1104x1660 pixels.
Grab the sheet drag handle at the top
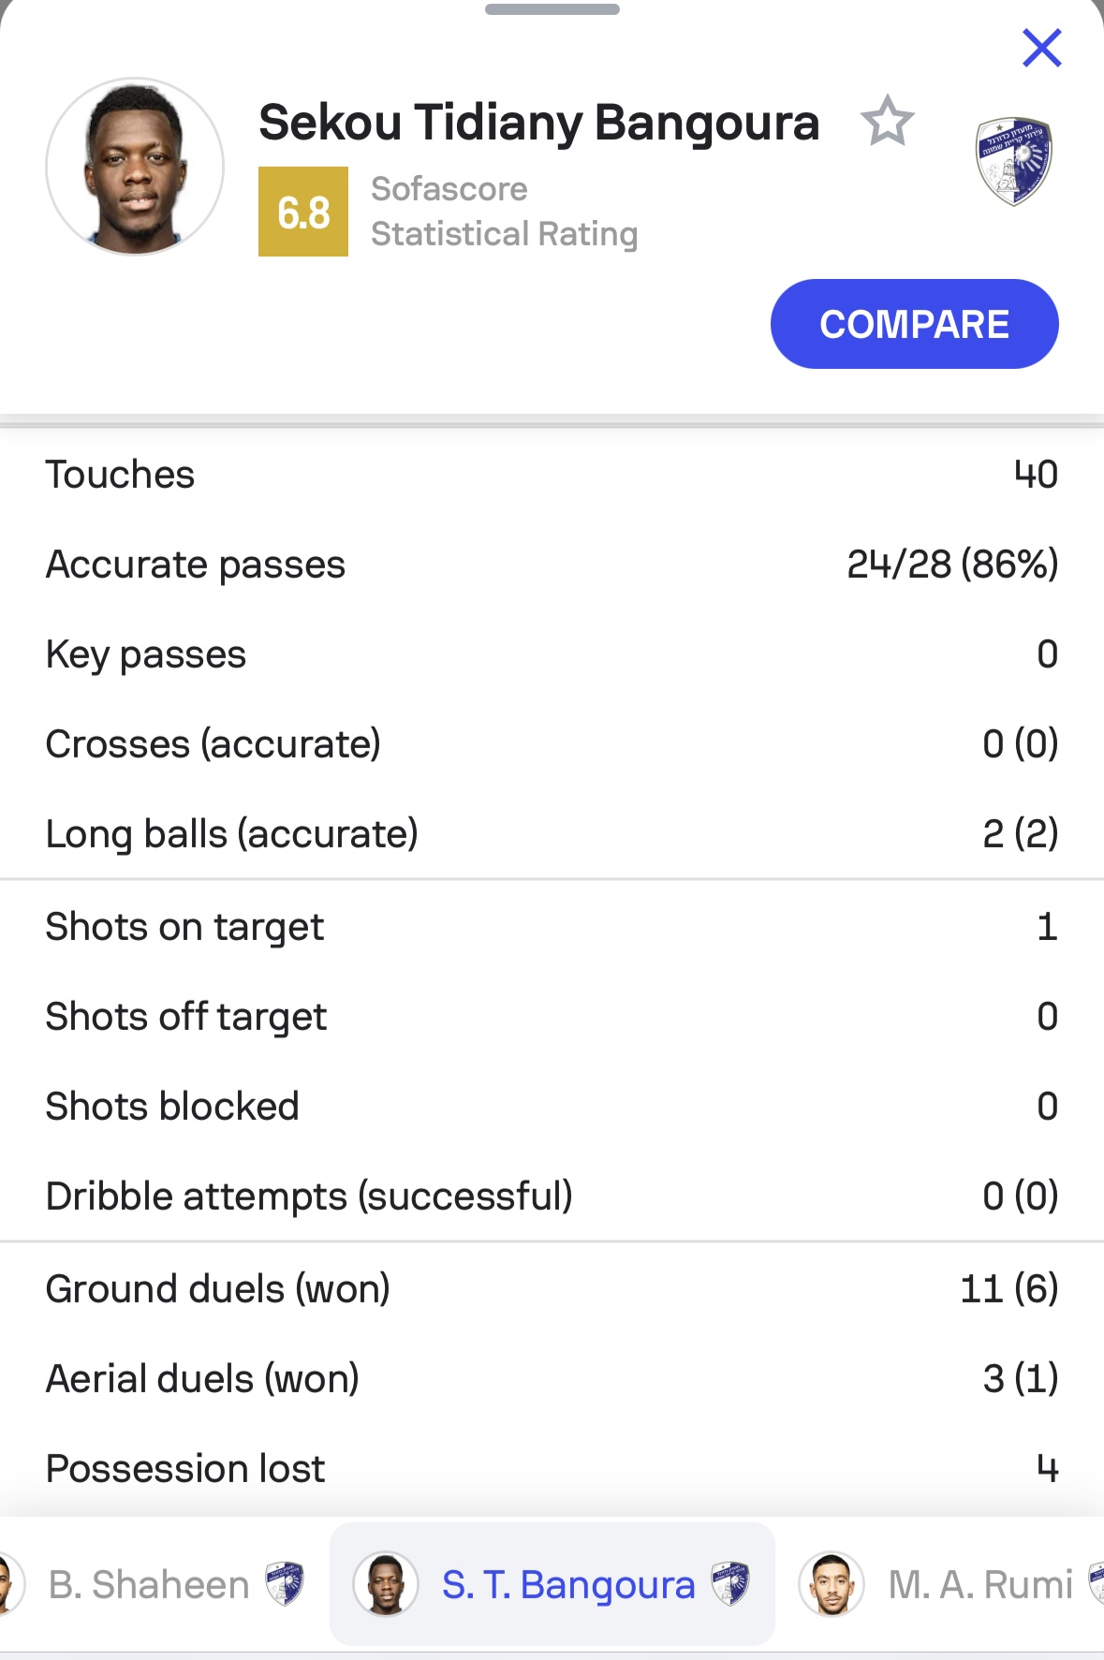pos(552,9)
